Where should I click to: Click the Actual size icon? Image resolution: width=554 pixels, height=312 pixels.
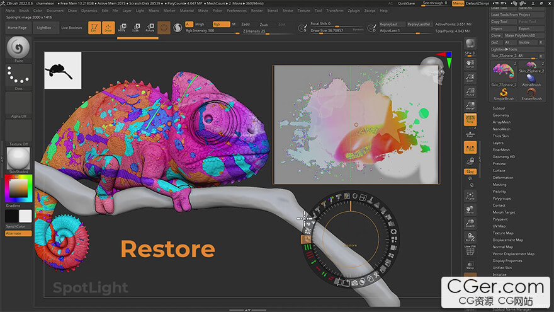(470, 91)
